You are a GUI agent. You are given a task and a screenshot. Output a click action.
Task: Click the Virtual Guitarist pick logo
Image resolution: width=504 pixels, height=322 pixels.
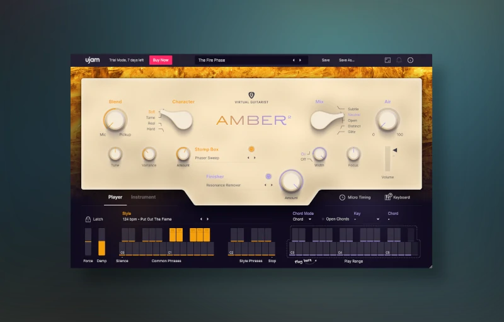click(x=251, y=95)
